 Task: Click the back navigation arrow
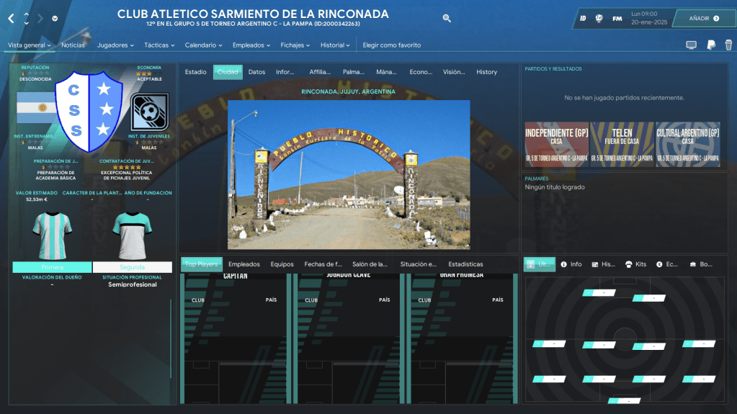[11, 18]
